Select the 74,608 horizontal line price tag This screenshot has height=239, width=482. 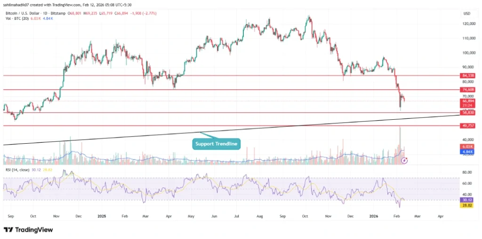(467, 90)
